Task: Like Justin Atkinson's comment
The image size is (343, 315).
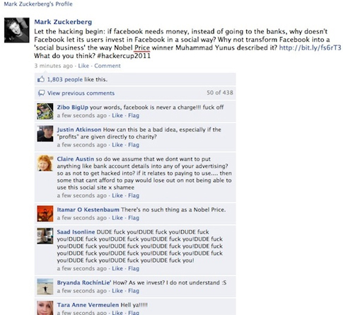Action: 117,145
